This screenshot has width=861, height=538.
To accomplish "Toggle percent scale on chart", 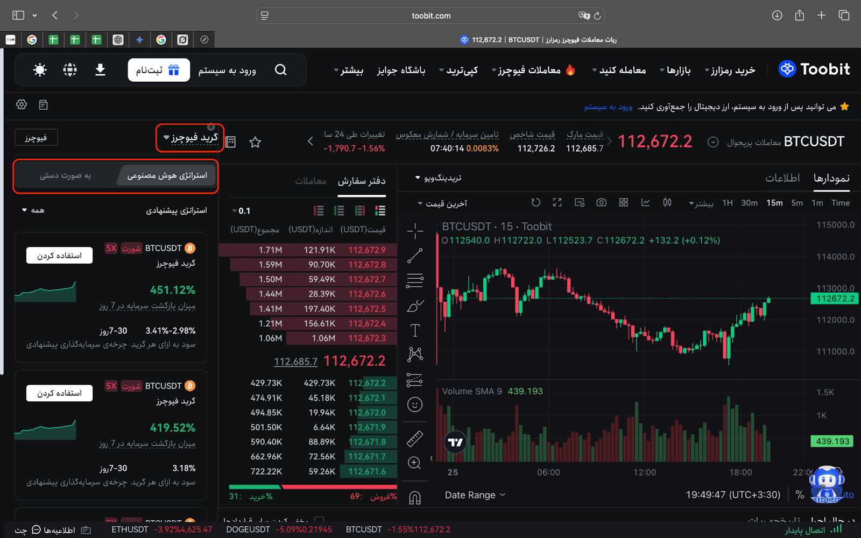I will [800, 495].
